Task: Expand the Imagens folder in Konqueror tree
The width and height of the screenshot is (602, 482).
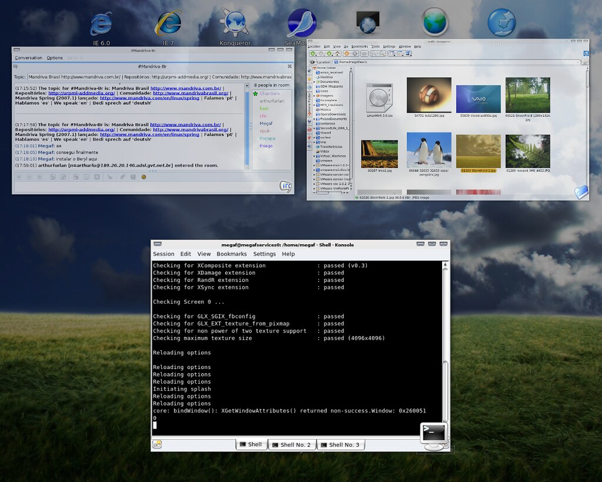Action: 314,95
